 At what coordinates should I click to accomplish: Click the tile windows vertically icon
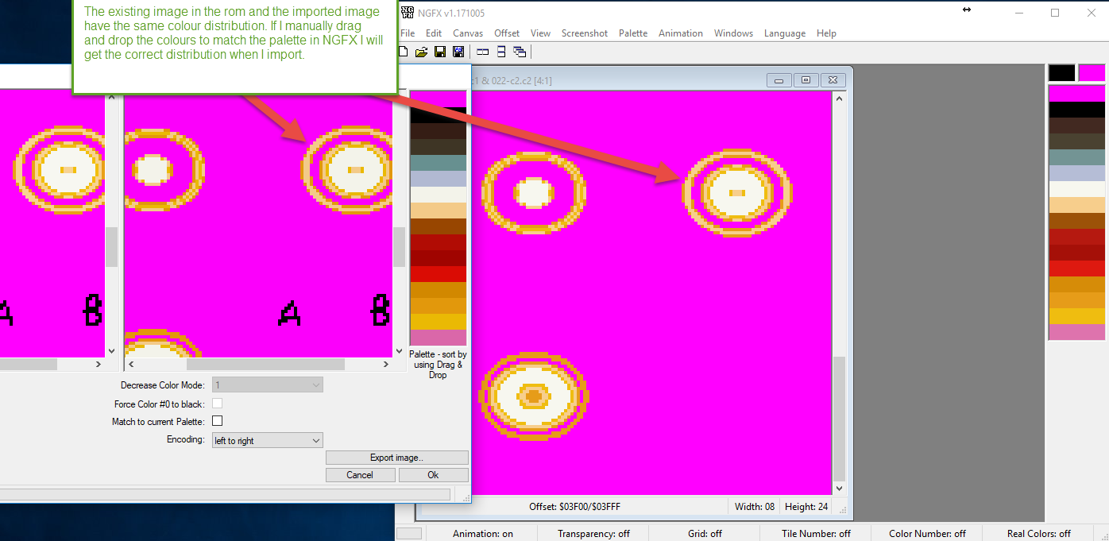point(501,52)
